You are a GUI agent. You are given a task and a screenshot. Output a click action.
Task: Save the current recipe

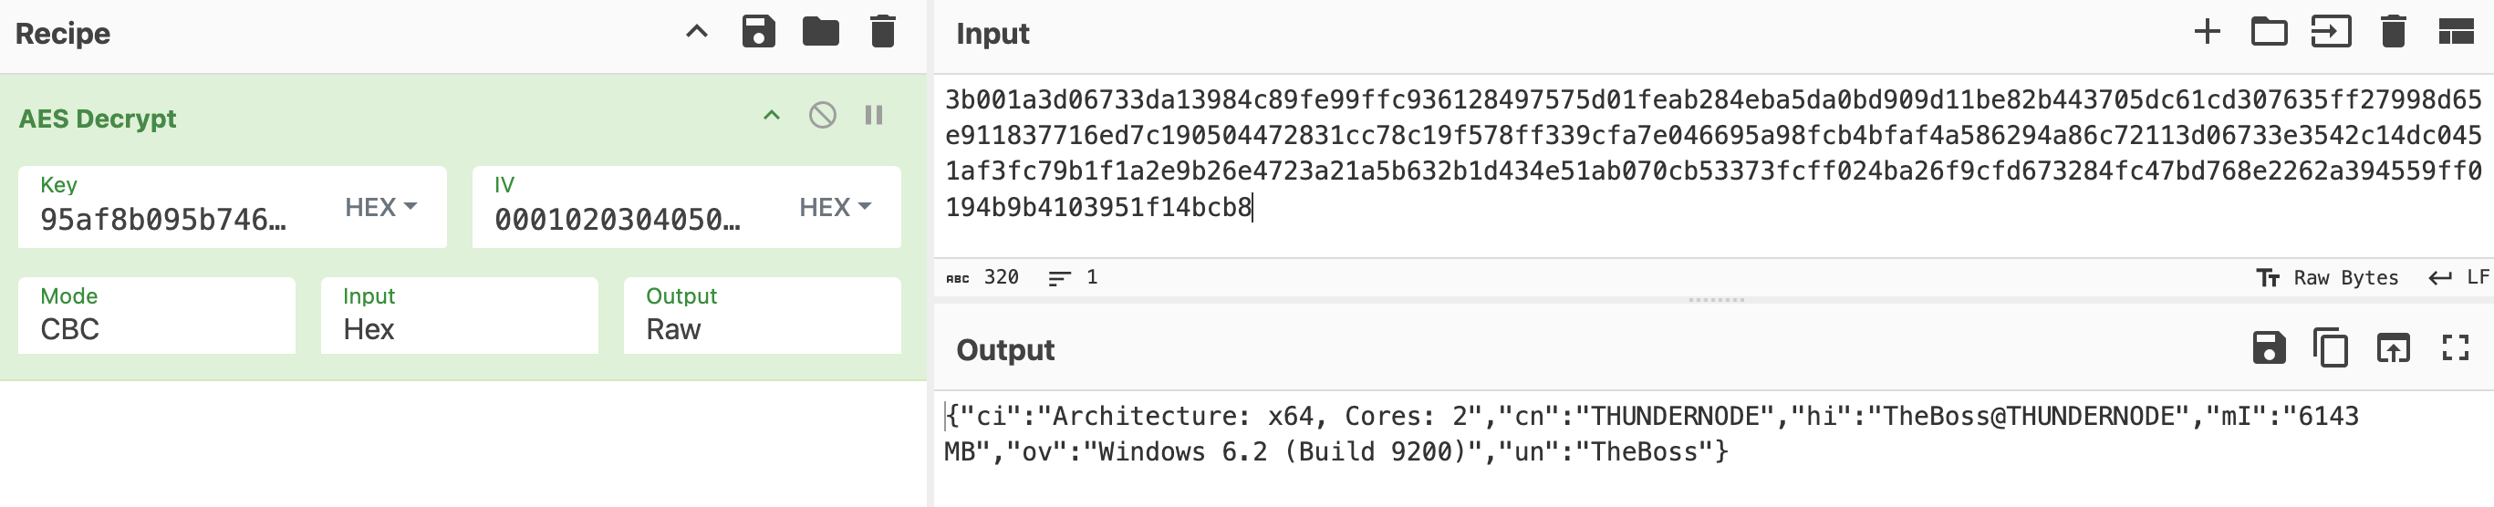(758, 32)
